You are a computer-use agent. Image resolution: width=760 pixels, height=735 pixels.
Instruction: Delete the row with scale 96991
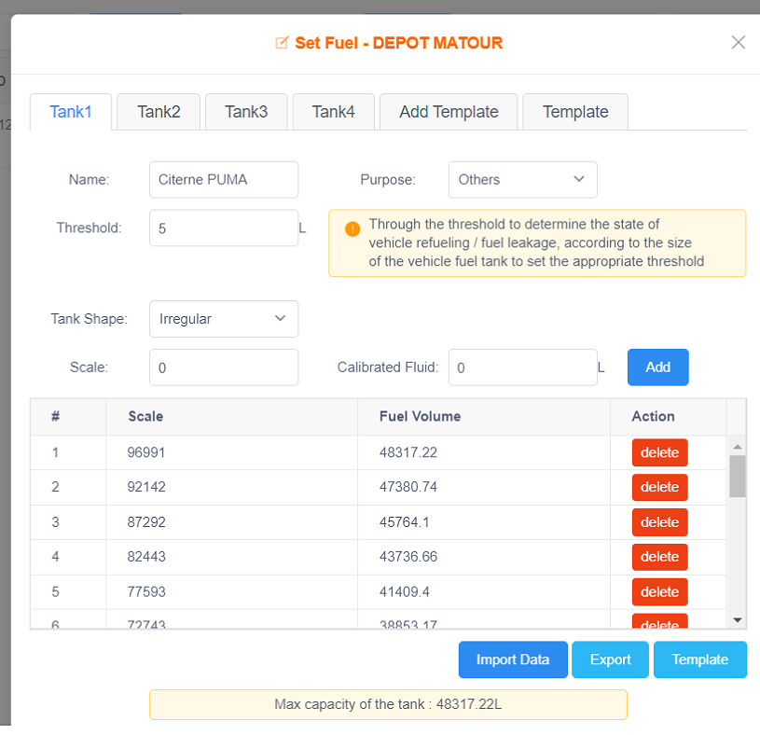point(659,452)
